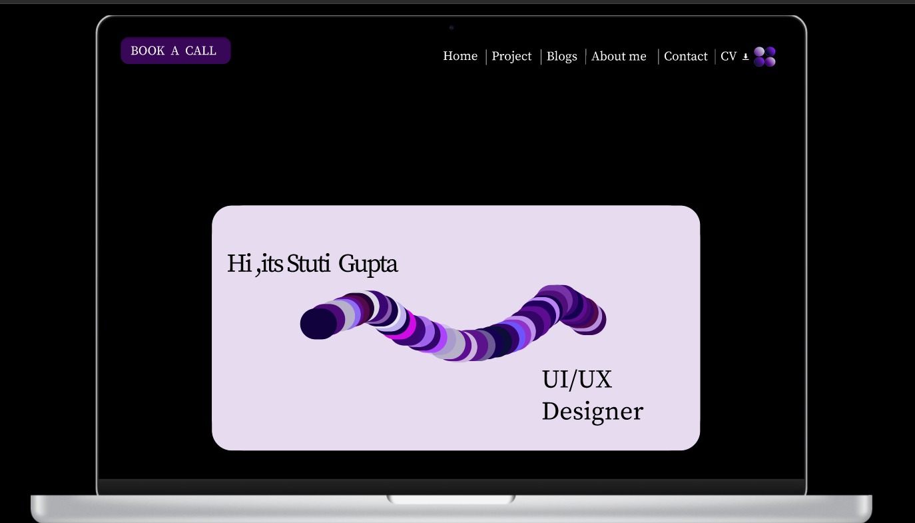This screenshot has width=915, height=523.
Task: Click the laptop lid notch below the screen
Action: 452,499
